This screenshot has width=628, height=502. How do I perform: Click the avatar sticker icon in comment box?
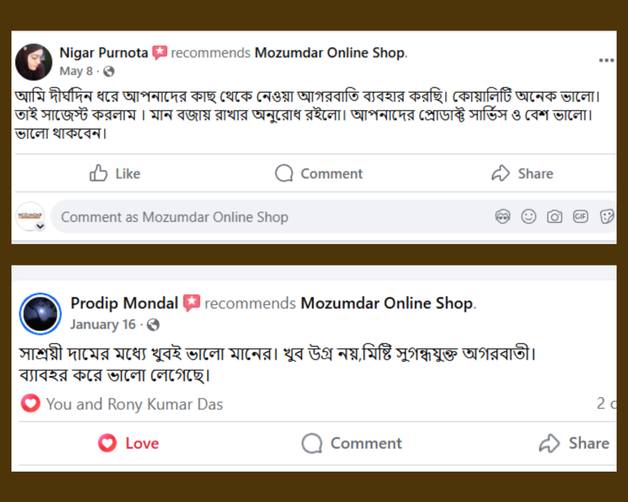point(502,217)
